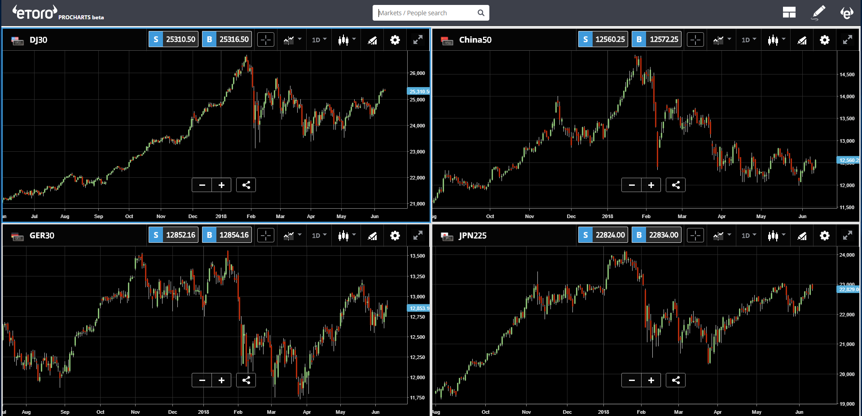Expand the GER30 chart to fullscreen
The height and width of the screenshot is (416, 862).
pyautogui.click(x=418, y=235)
